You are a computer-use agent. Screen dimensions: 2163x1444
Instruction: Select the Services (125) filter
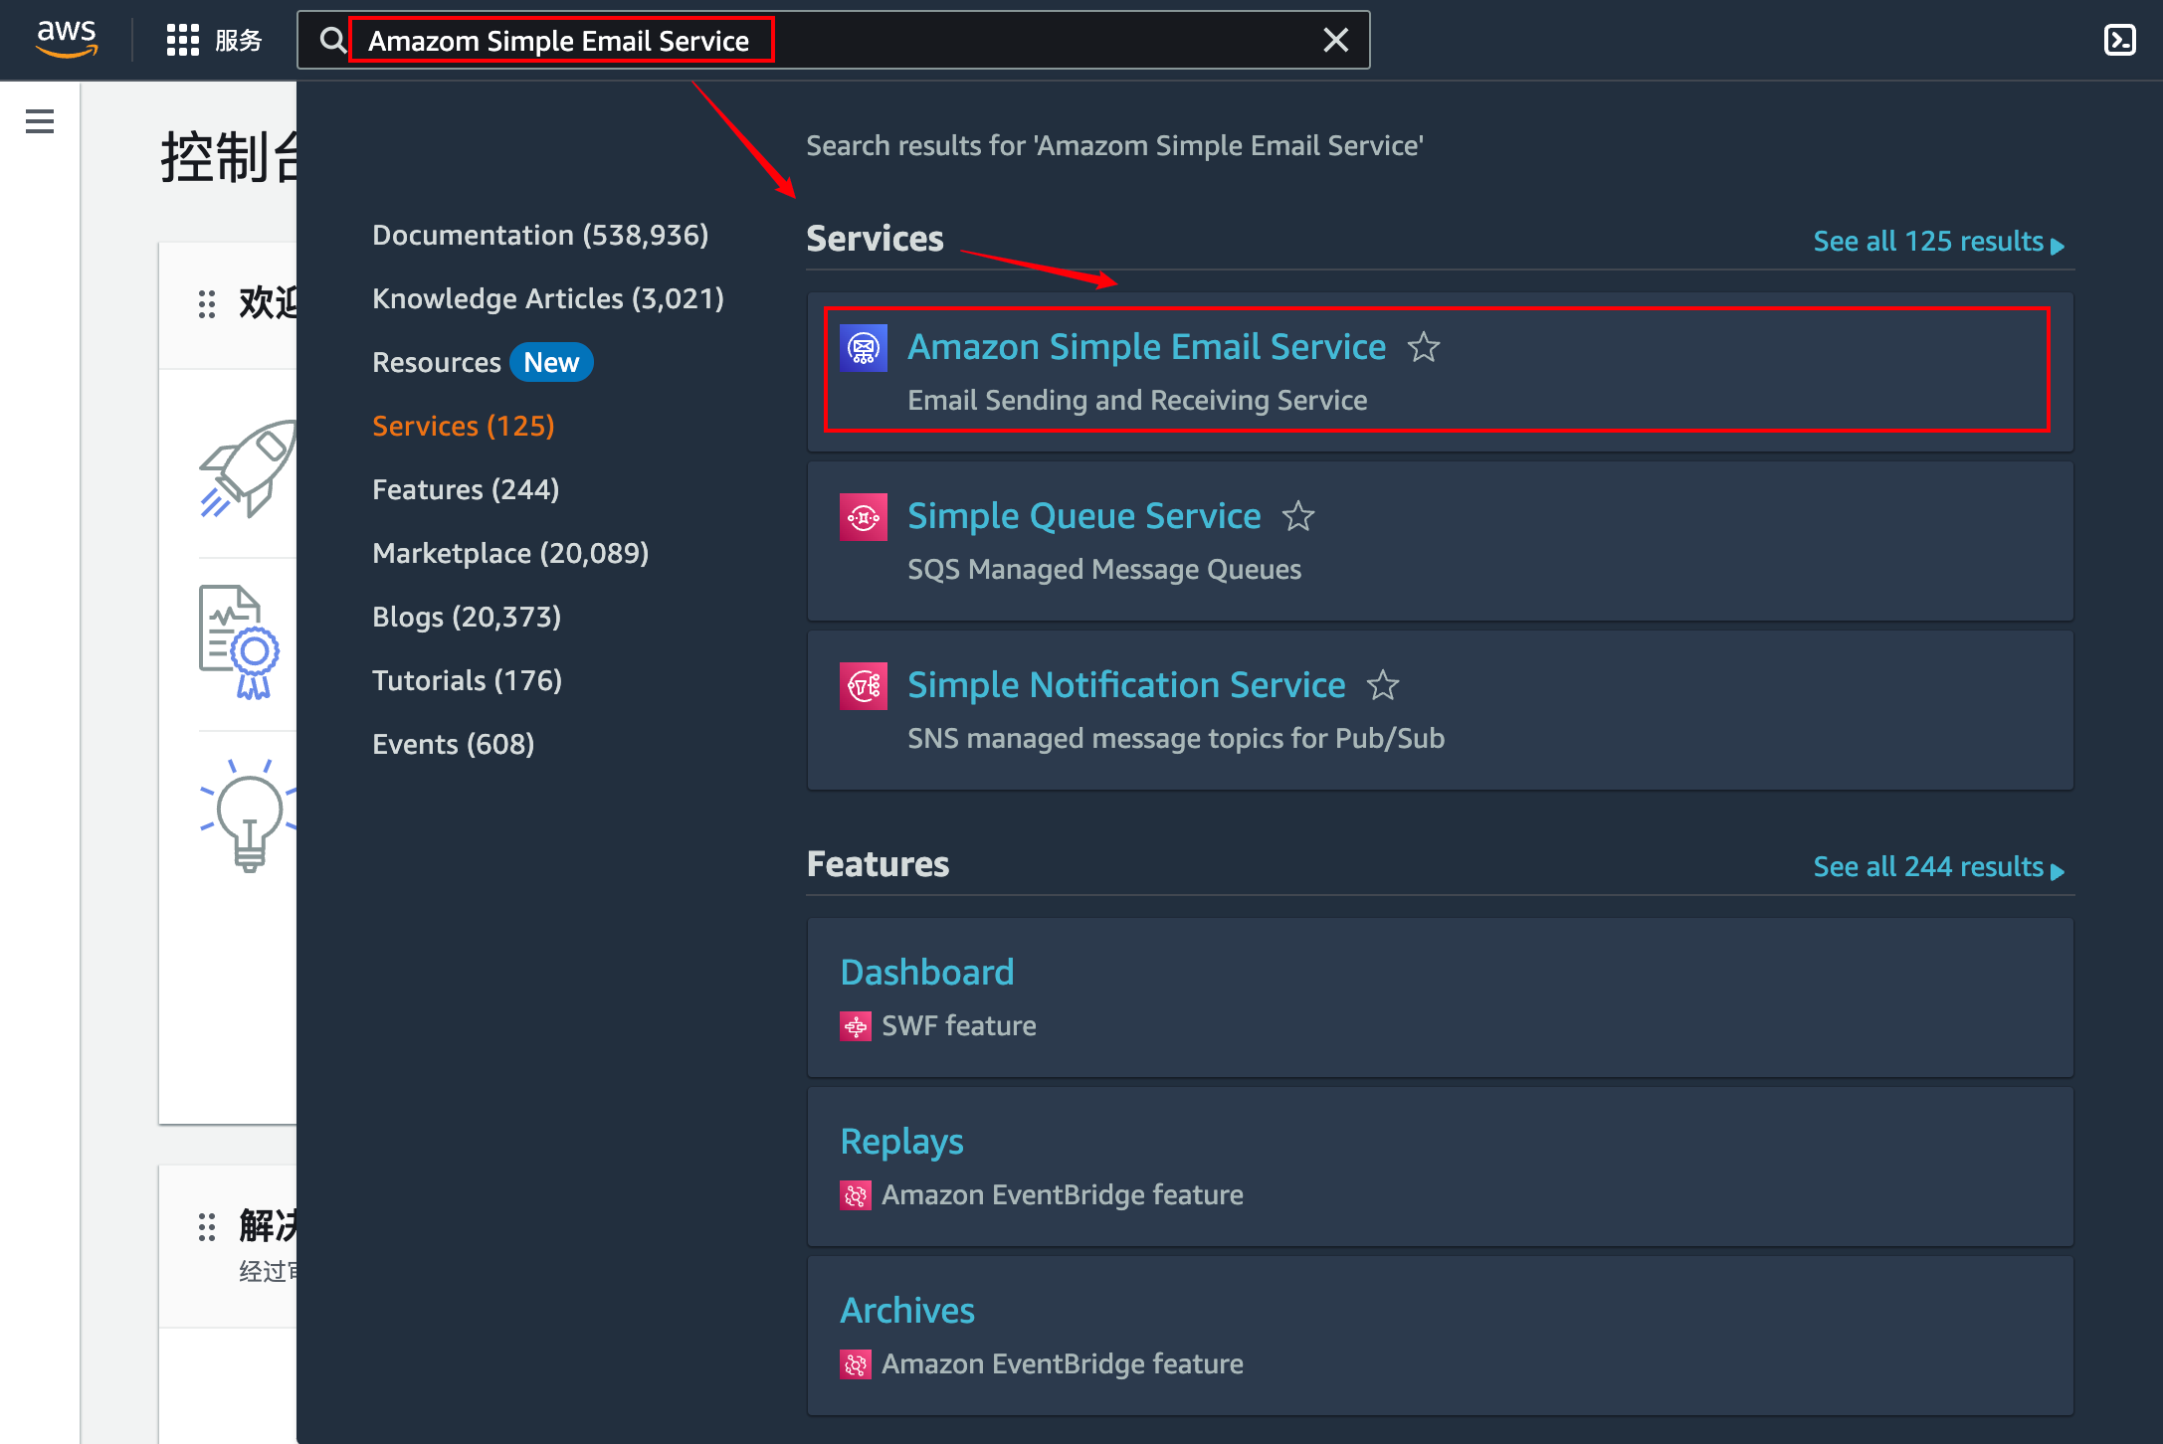pyautogui.click(x=464, y=426)
